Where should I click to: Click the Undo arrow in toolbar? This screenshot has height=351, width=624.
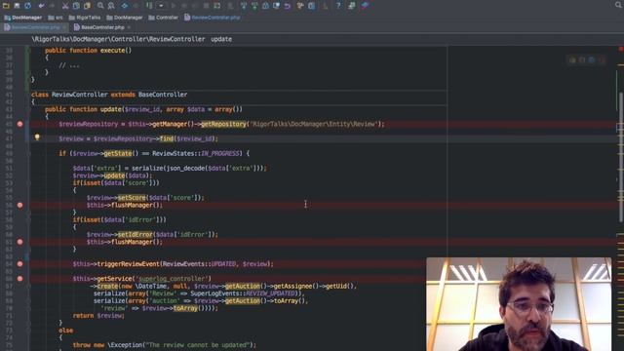tap(41, 6)
